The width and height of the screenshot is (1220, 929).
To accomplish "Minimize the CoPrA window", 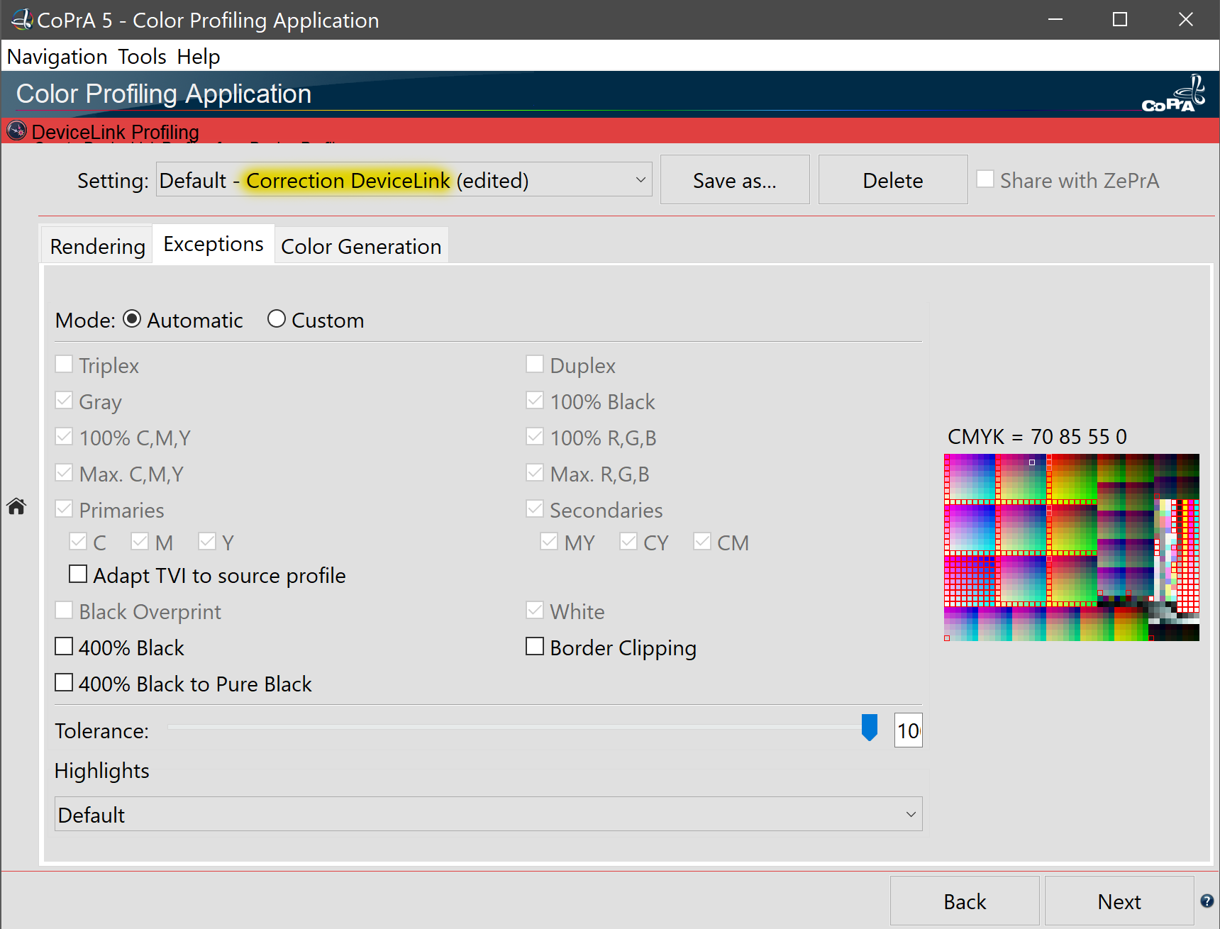I will (1055, 20).
